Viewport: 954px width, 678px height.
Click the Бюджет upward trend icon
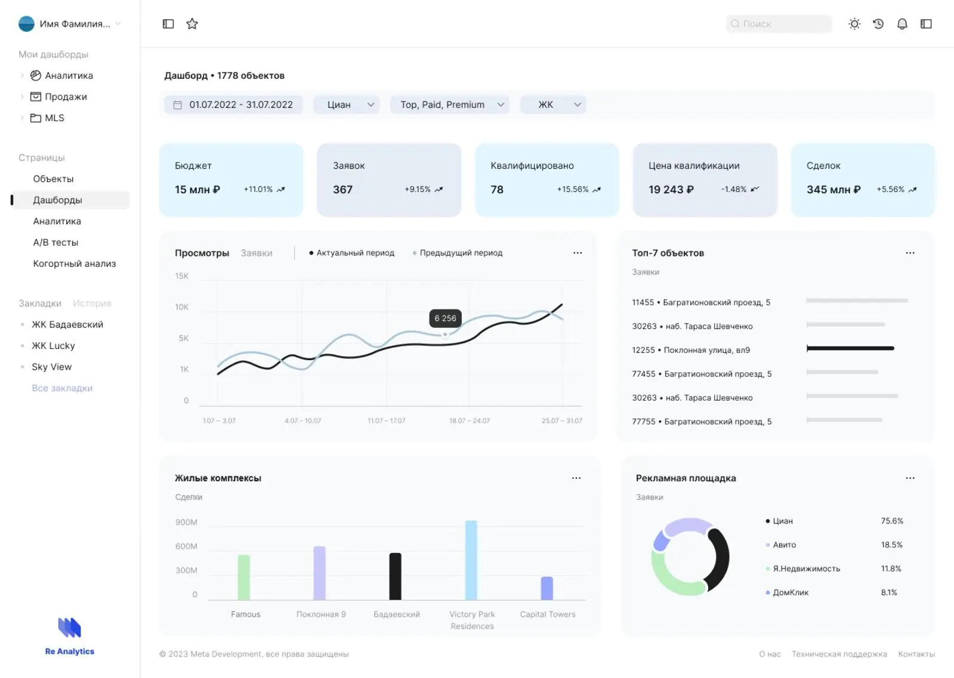281,190
